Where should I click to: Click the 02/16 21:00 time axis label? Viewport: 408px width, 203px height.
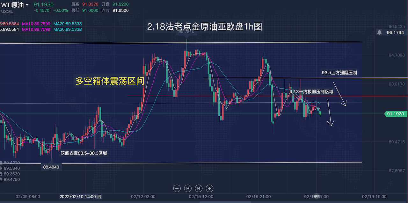coord(259,197)
